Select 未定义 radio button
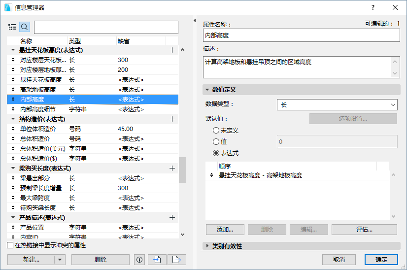Viewport: 407px width, 270px height. tap(216, 131)
